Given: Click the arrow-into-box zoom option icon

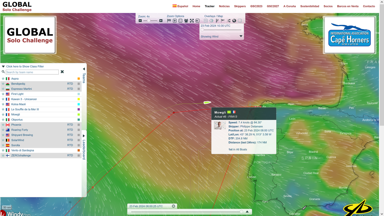Looking at the screenshot, I should (x=197, y=21).
